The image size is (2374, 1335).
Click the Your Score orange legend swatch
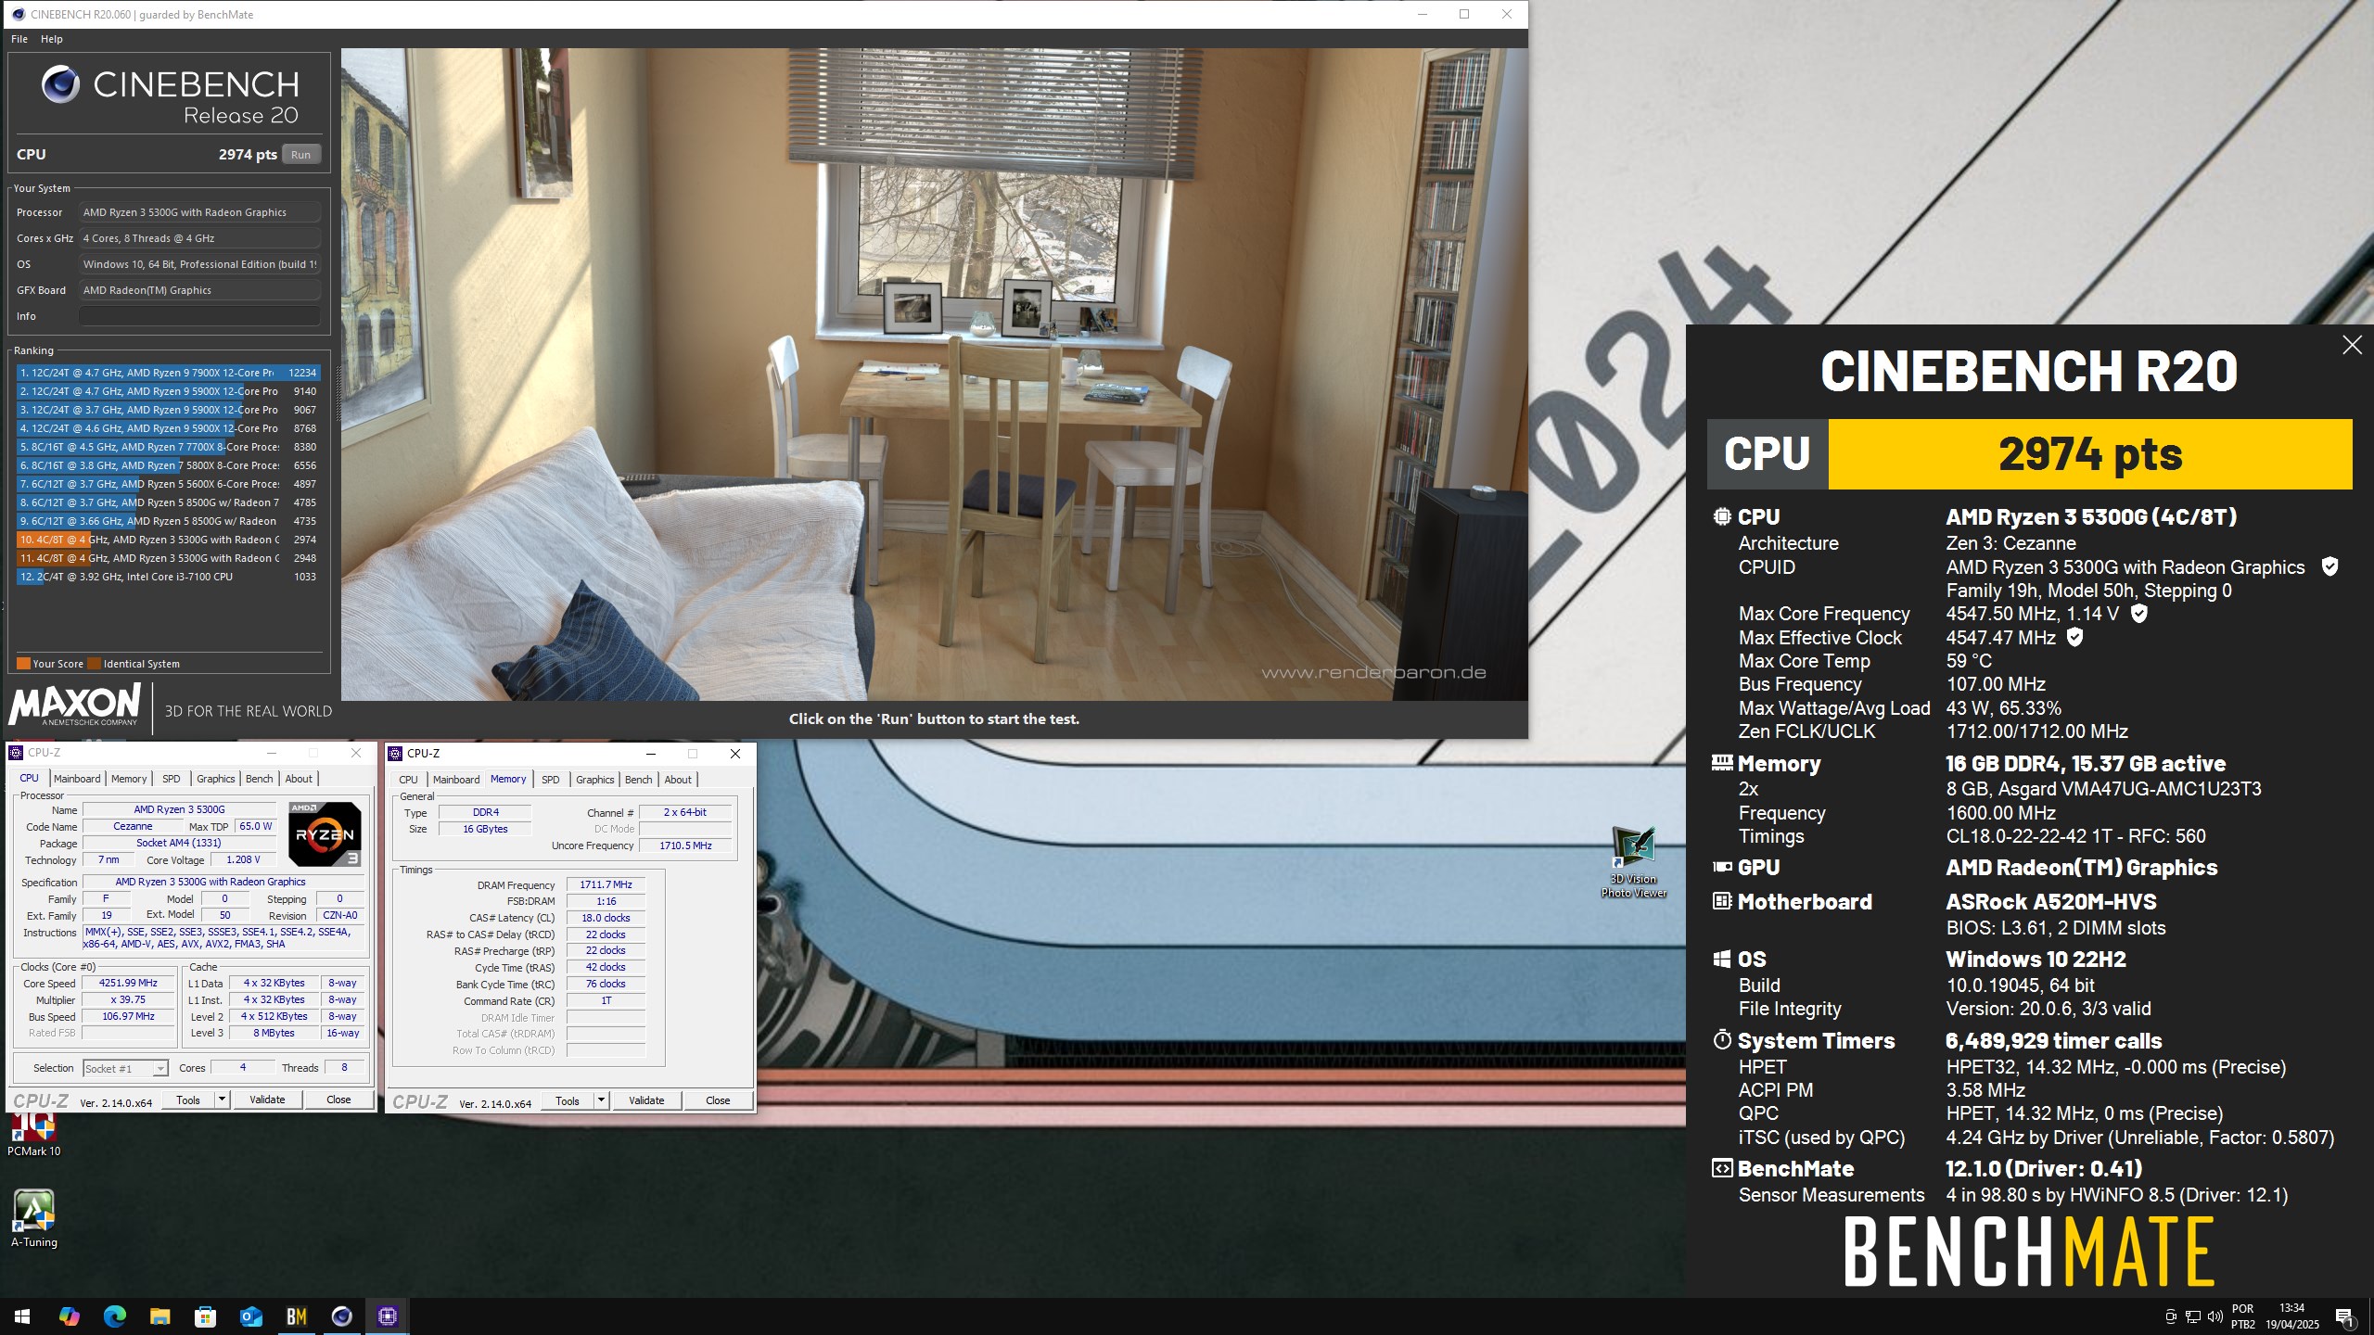tap(23, 664)
